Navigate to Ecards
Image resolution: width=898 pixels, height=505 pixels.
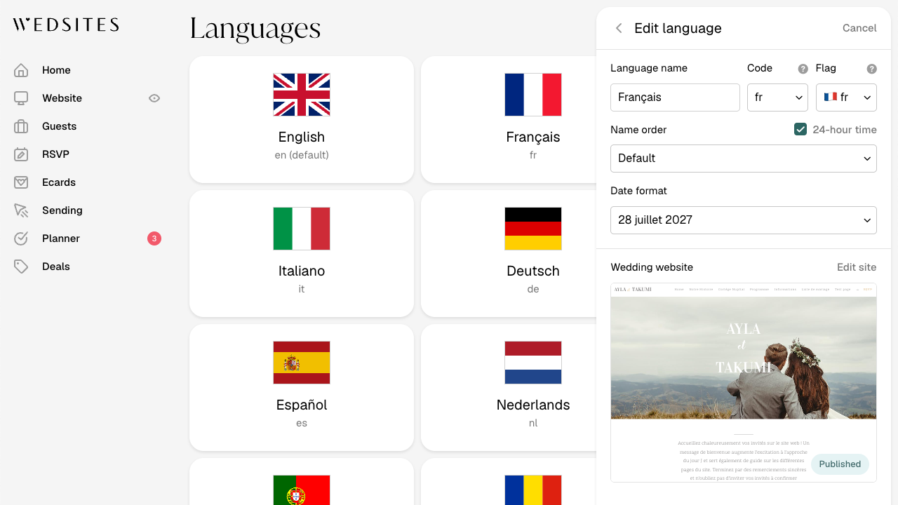(x=59, y=182)
